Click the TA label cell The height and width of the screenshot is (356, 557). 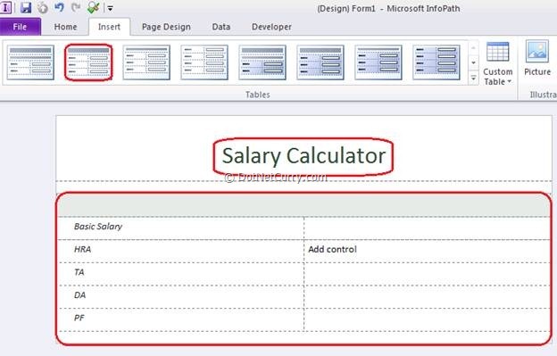[x=181, y=274]
